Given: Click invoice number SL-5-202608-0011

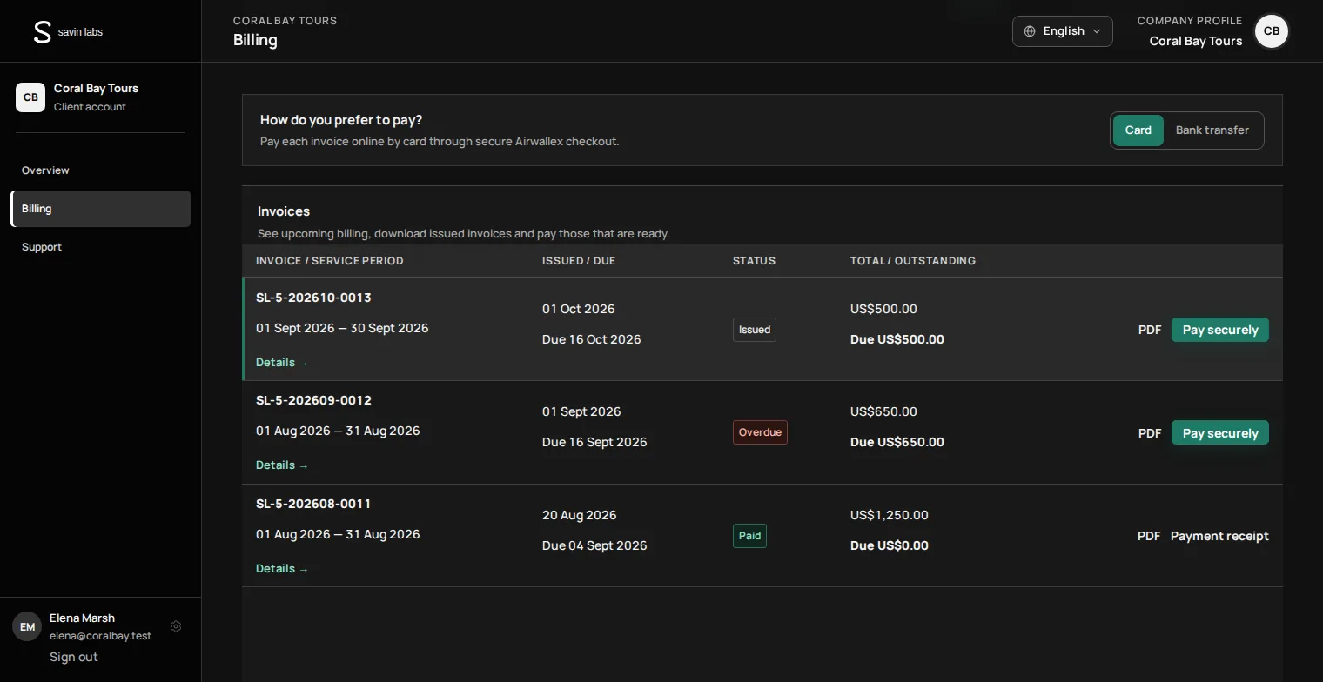Looking at the screenshot, I should tap(313, 504).
